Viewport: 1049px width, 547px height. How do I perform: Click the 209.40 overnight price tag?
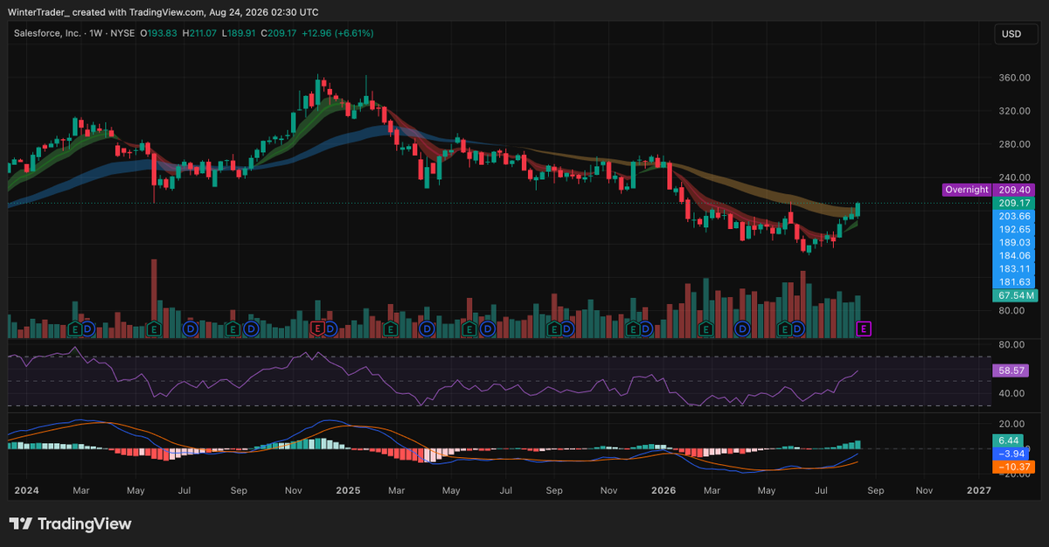coord(1015,190)
